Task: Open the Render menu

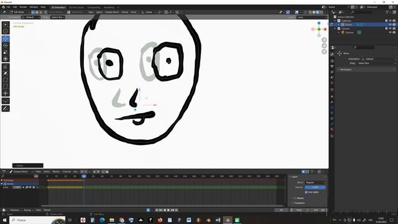Action: point(23,7)
